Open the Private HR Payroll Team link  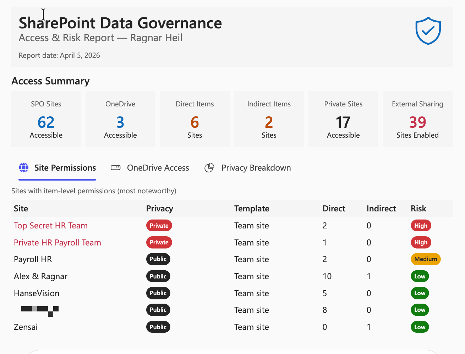click(57, 242)
